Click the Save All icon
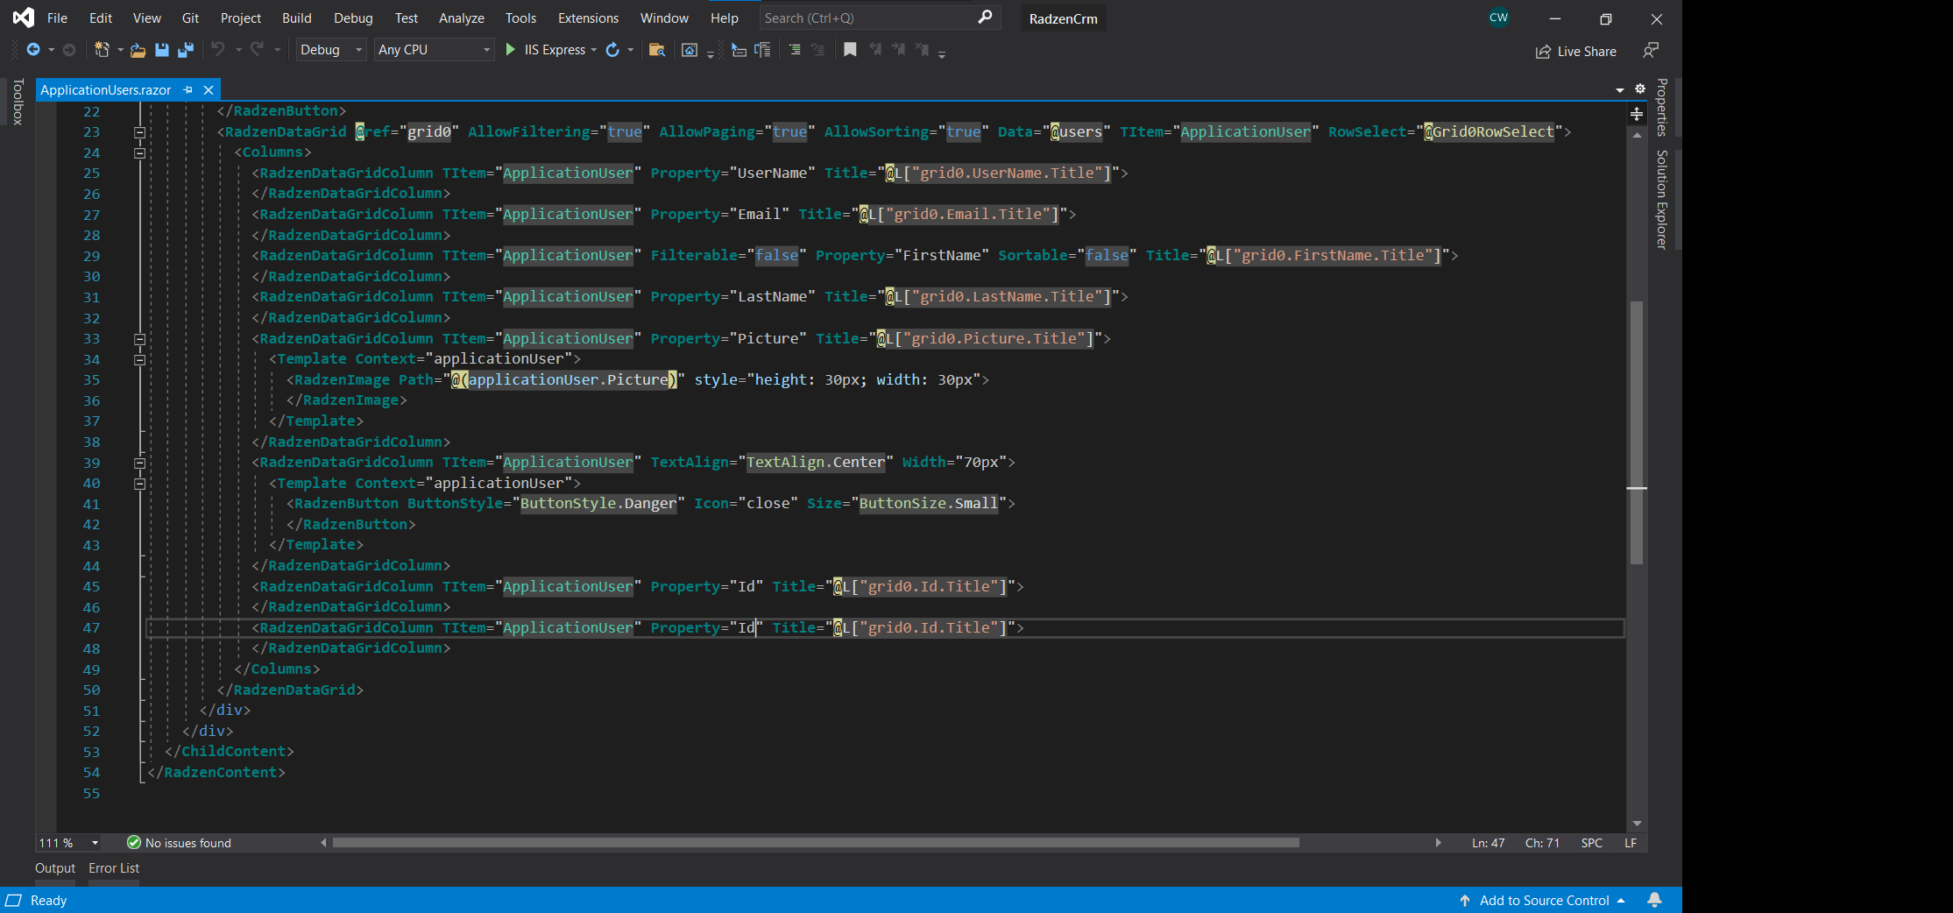1953x913 pixels. point(185,50)
